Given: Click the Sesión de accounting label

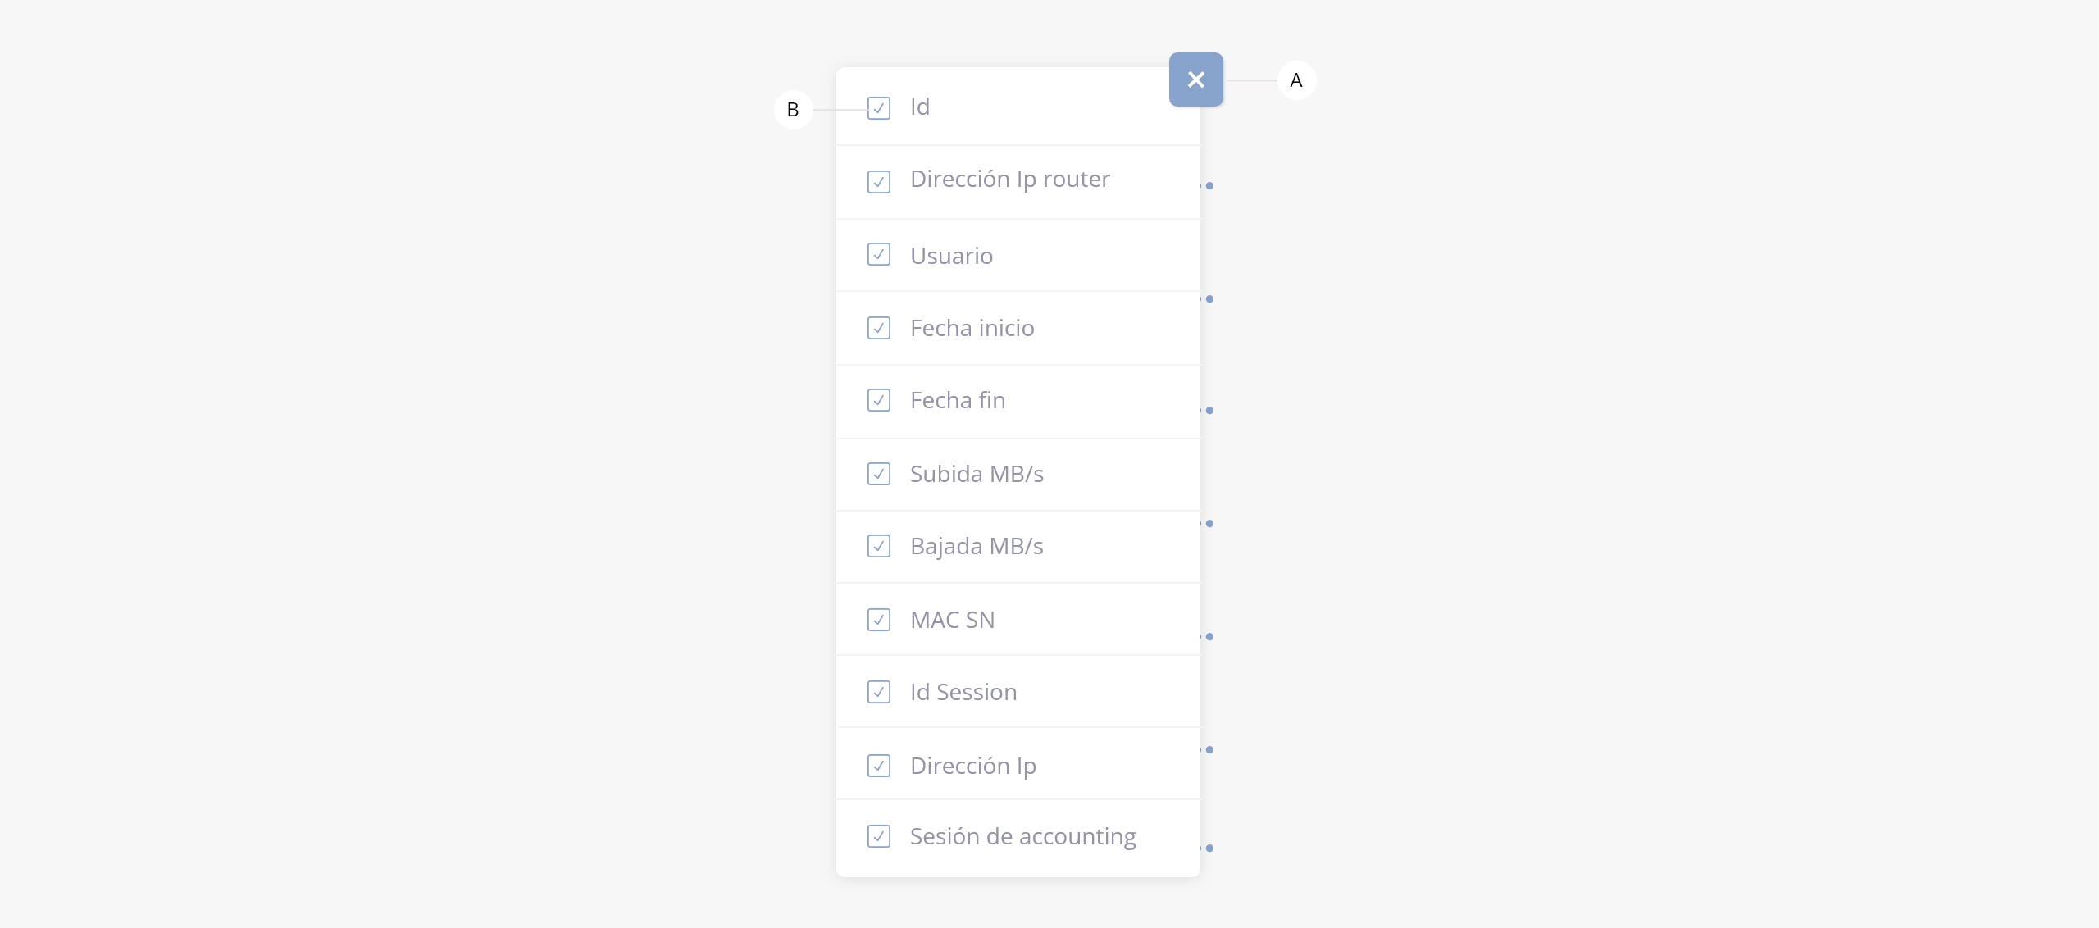Looking at the screenshot, I should 1022,837.
